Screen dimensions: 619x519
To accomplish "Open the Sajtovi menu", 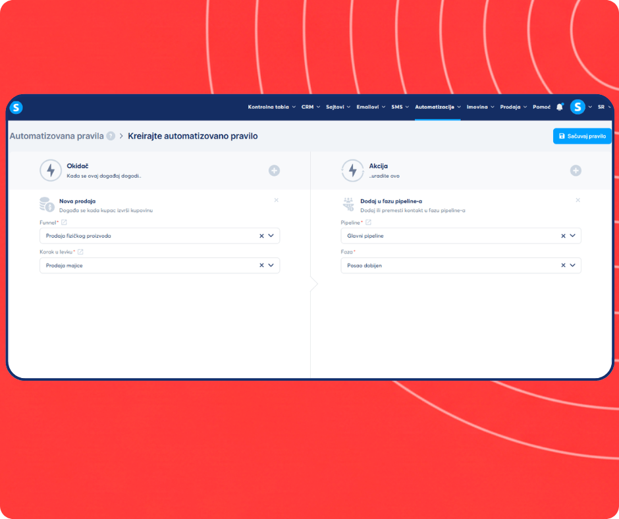I will [338, 107].
